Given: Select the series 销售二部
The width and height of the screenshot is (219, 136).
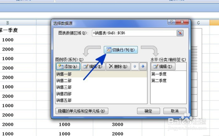Looking at the screenshot, I should tap(101, 81).
